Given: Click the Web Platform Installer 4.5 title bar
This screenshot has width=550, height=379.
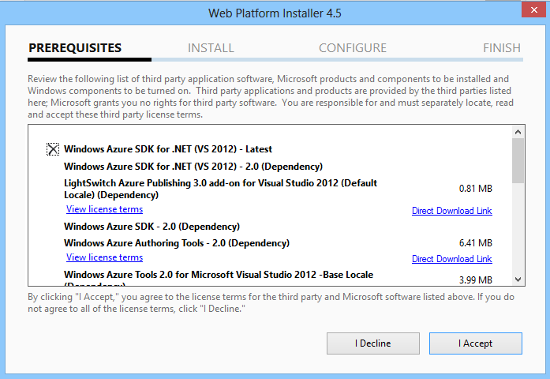Looking at the screenshot, I should [x=275, y=13].
